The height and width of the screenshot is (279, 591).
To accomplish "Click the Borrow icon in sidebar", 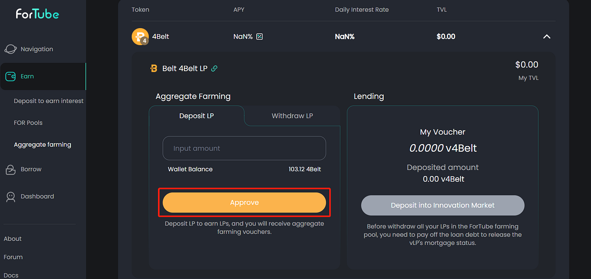I will coord(10,169).
